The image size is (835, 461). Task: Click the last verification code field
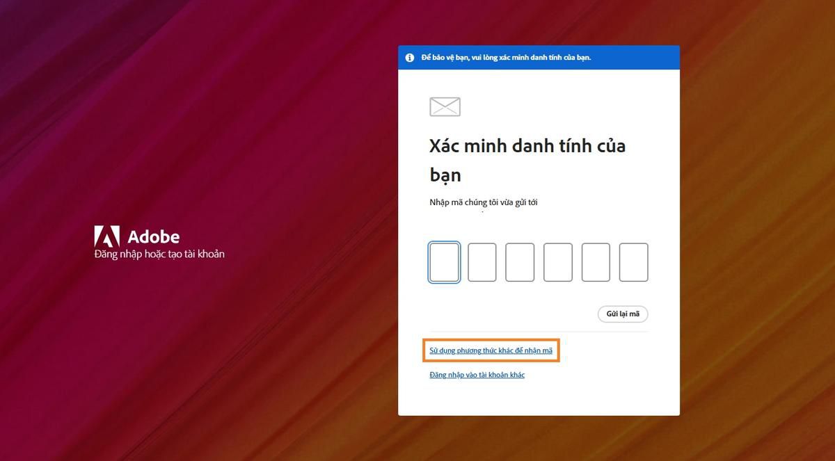point(633,262)
